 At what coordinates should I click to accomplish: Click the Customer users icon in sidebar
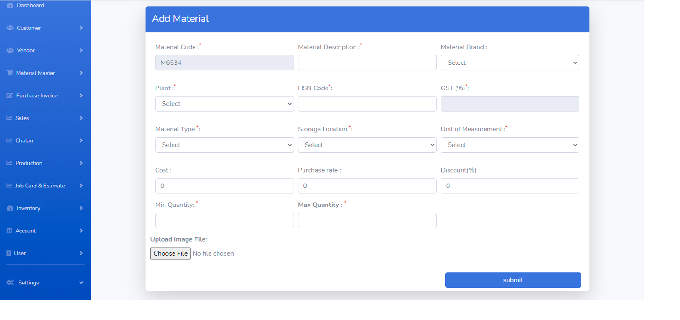10,28
